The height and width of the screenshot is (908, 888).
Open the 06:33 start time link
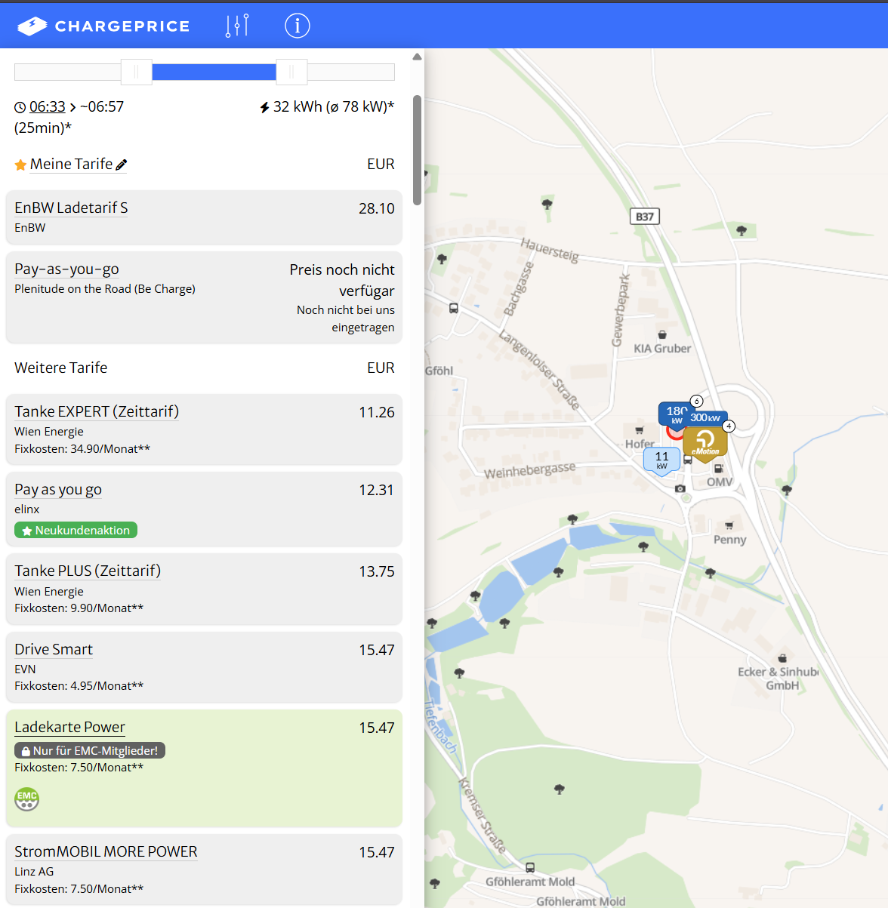[47, 106]
